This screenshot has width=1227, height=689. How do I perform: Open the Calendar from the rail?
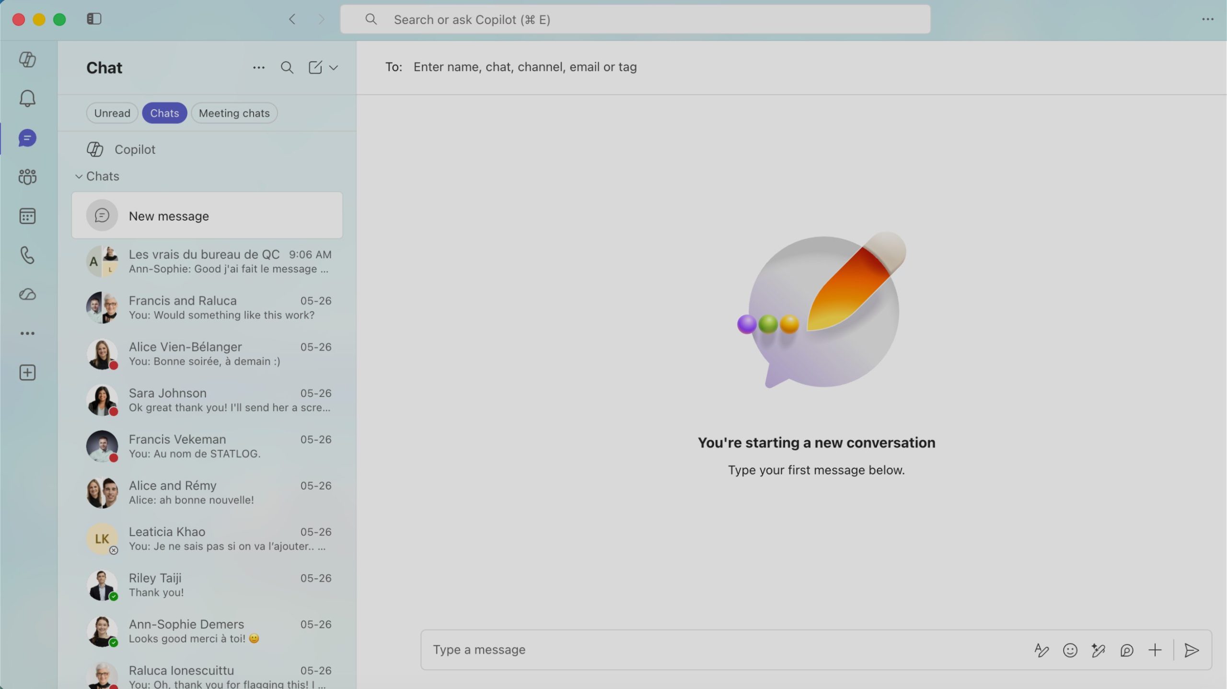(27, 216)
